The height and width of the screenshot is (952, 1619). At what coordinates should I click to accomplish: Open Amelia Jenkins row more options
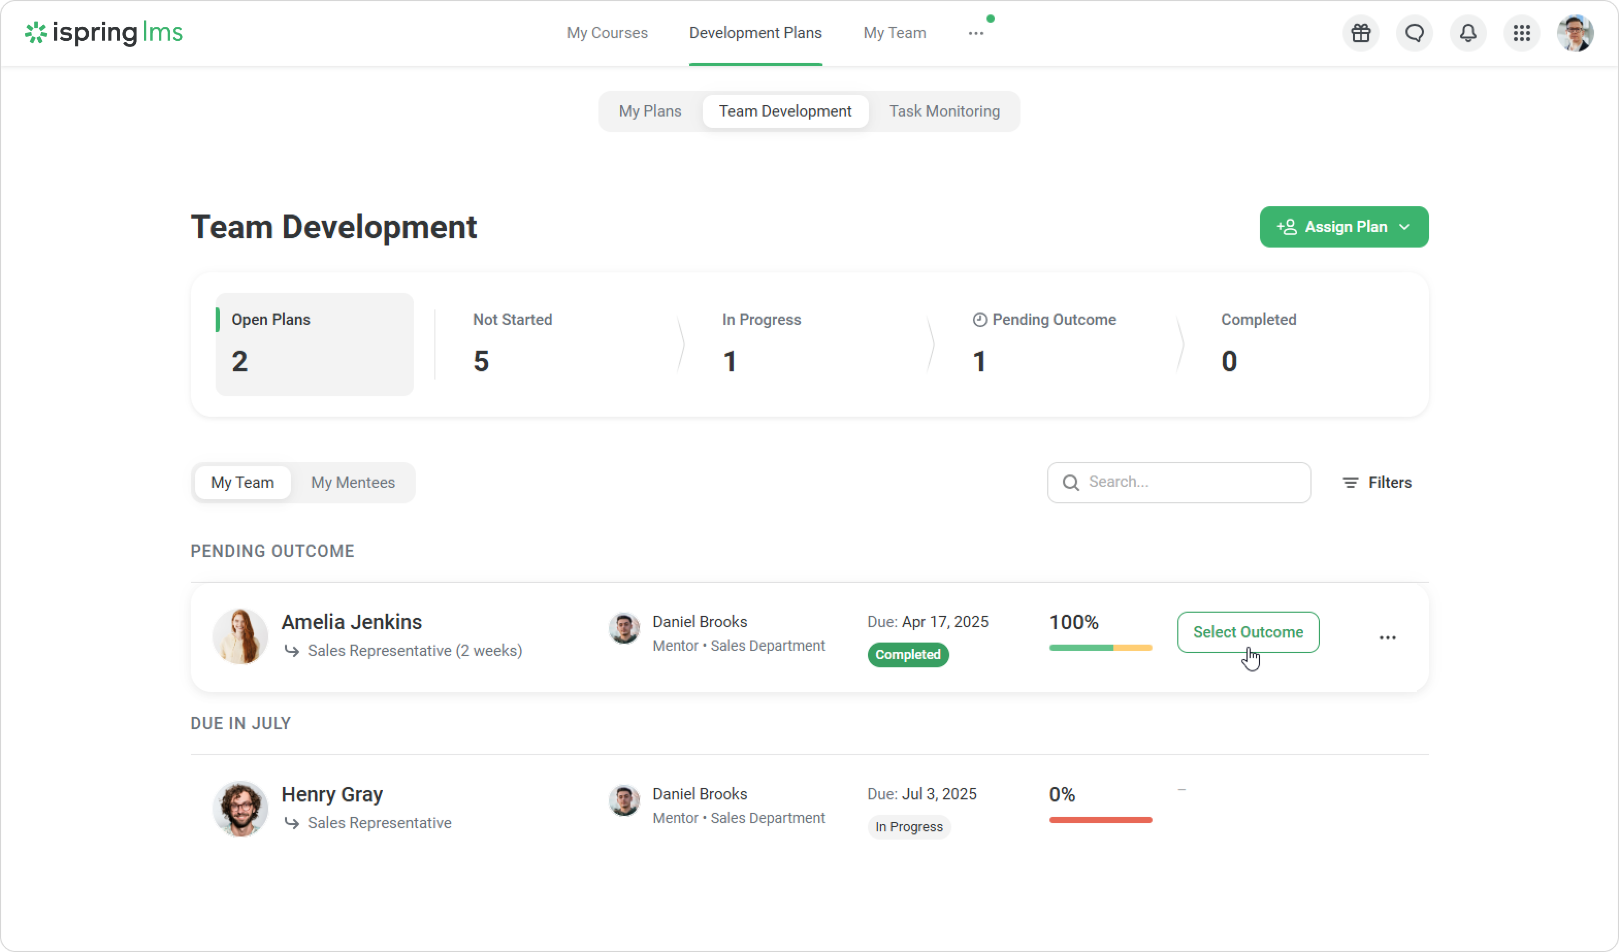(x=1387, y=637)
